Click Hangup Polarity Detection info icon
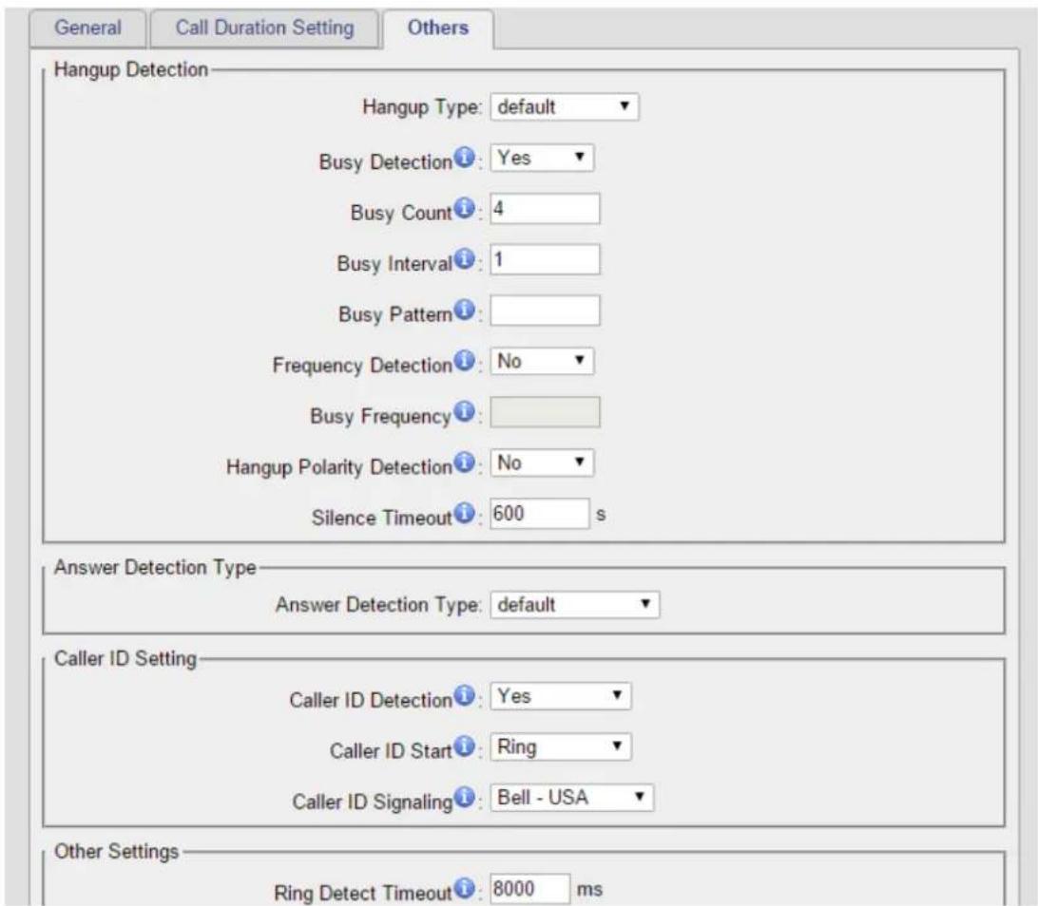This screenshot has width=1038, height=906. (x=465, y=462)
